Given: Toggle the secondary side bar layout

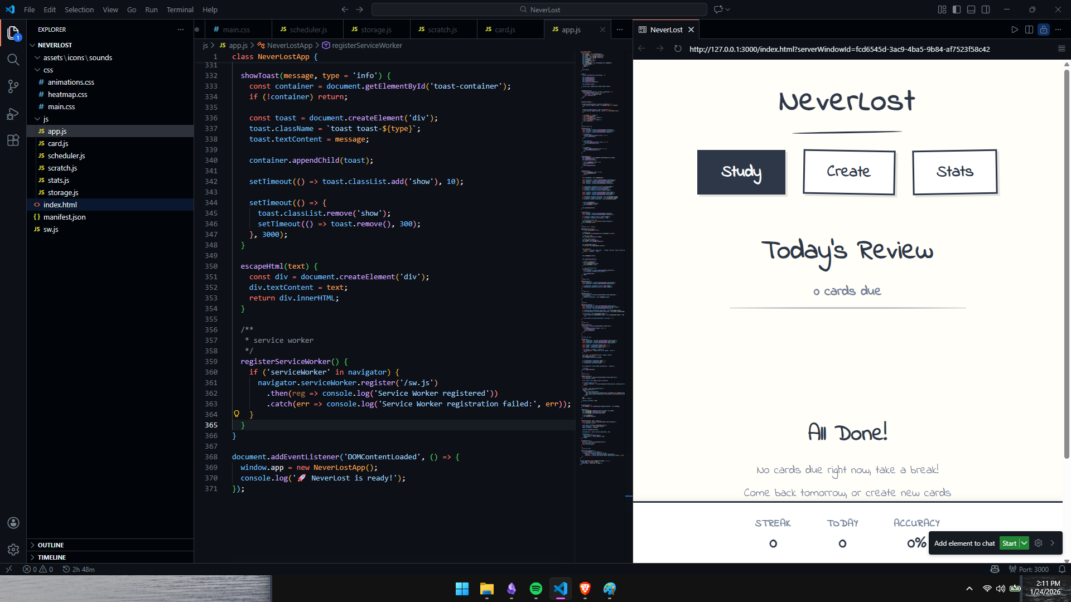Looking at the screenshot, I should [x=986, y=9].
